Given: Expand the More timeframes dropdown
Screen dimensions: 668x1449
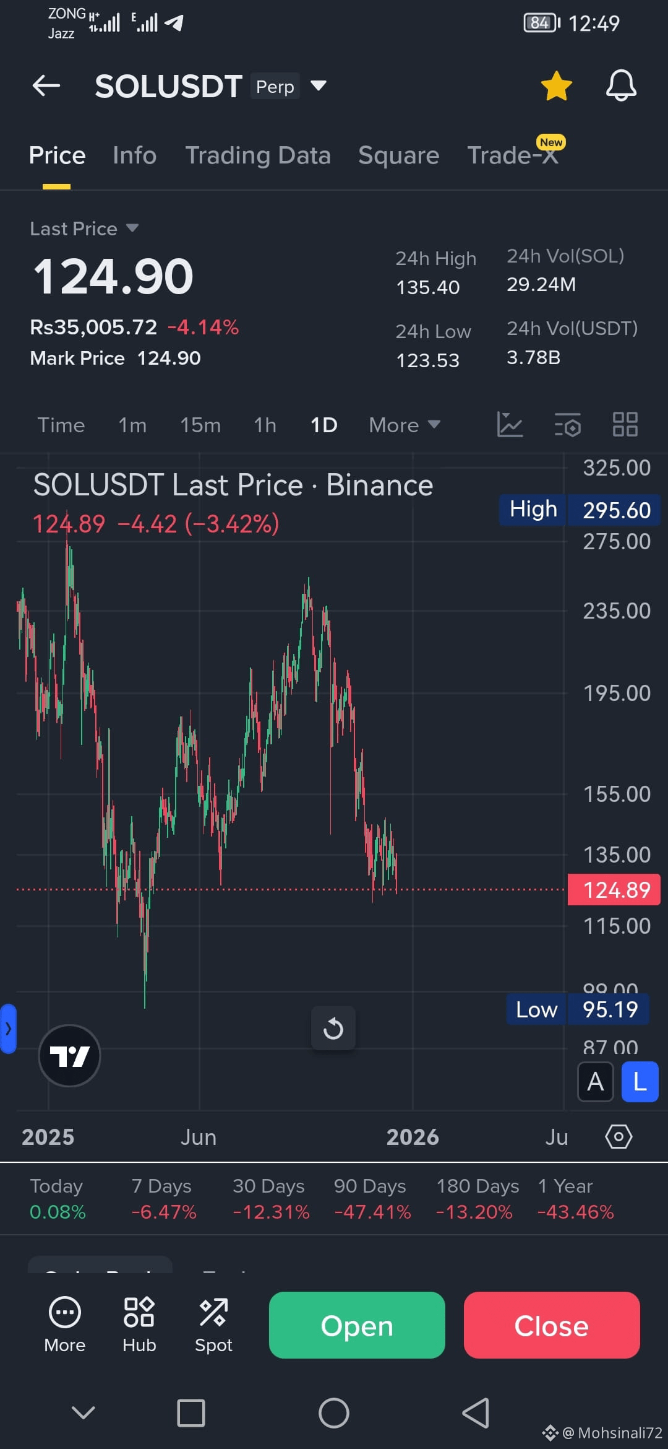Looking at the screenshot, I should (x=405, y=425).
